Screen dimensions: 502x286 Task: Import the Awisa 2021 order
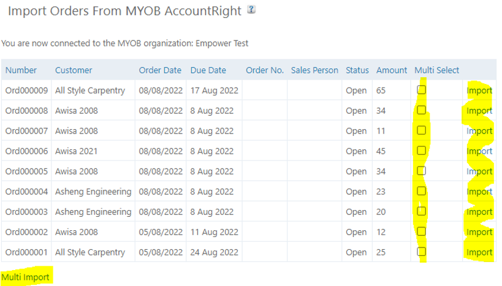(479, 151)
